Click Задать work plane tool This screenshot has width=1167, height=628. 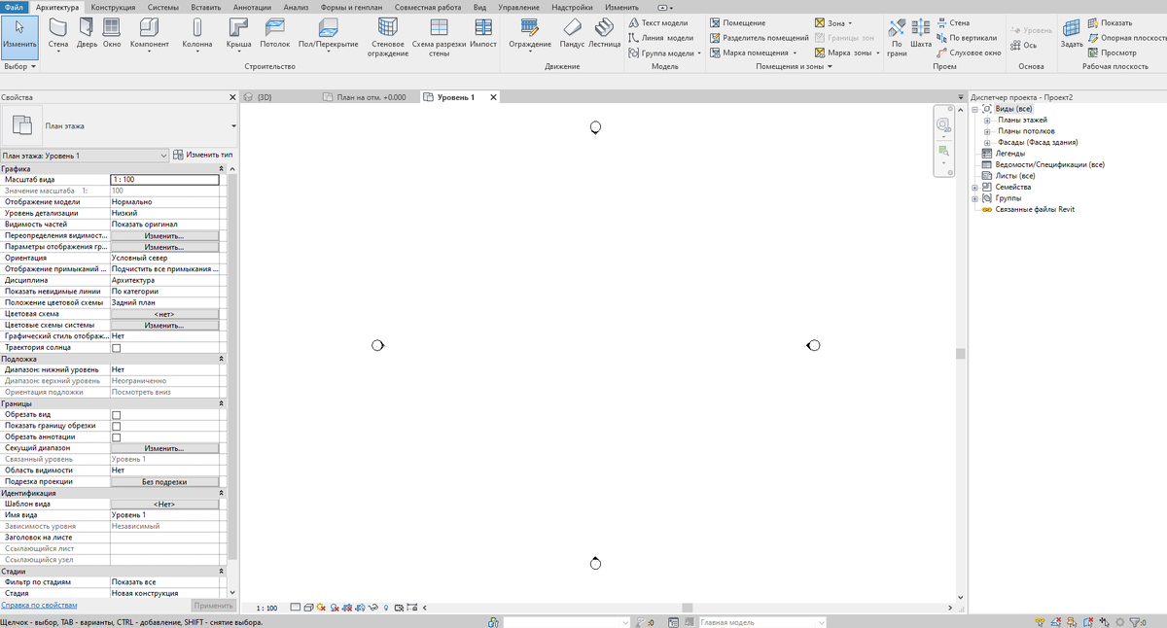point(1072,34)
